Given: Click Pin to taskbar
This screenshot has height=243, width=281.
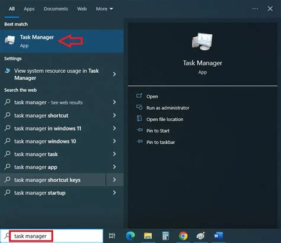Looking at the screenshot, I should click(161, 142).
